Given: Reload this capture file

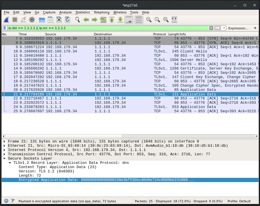Looking at the screenshot, I should coord(68,20).
